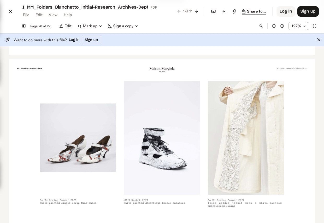Image resolution: width=324 pixels, height=223 pixels.
Task: Open the comments panel icon
Action: point(213,11)
